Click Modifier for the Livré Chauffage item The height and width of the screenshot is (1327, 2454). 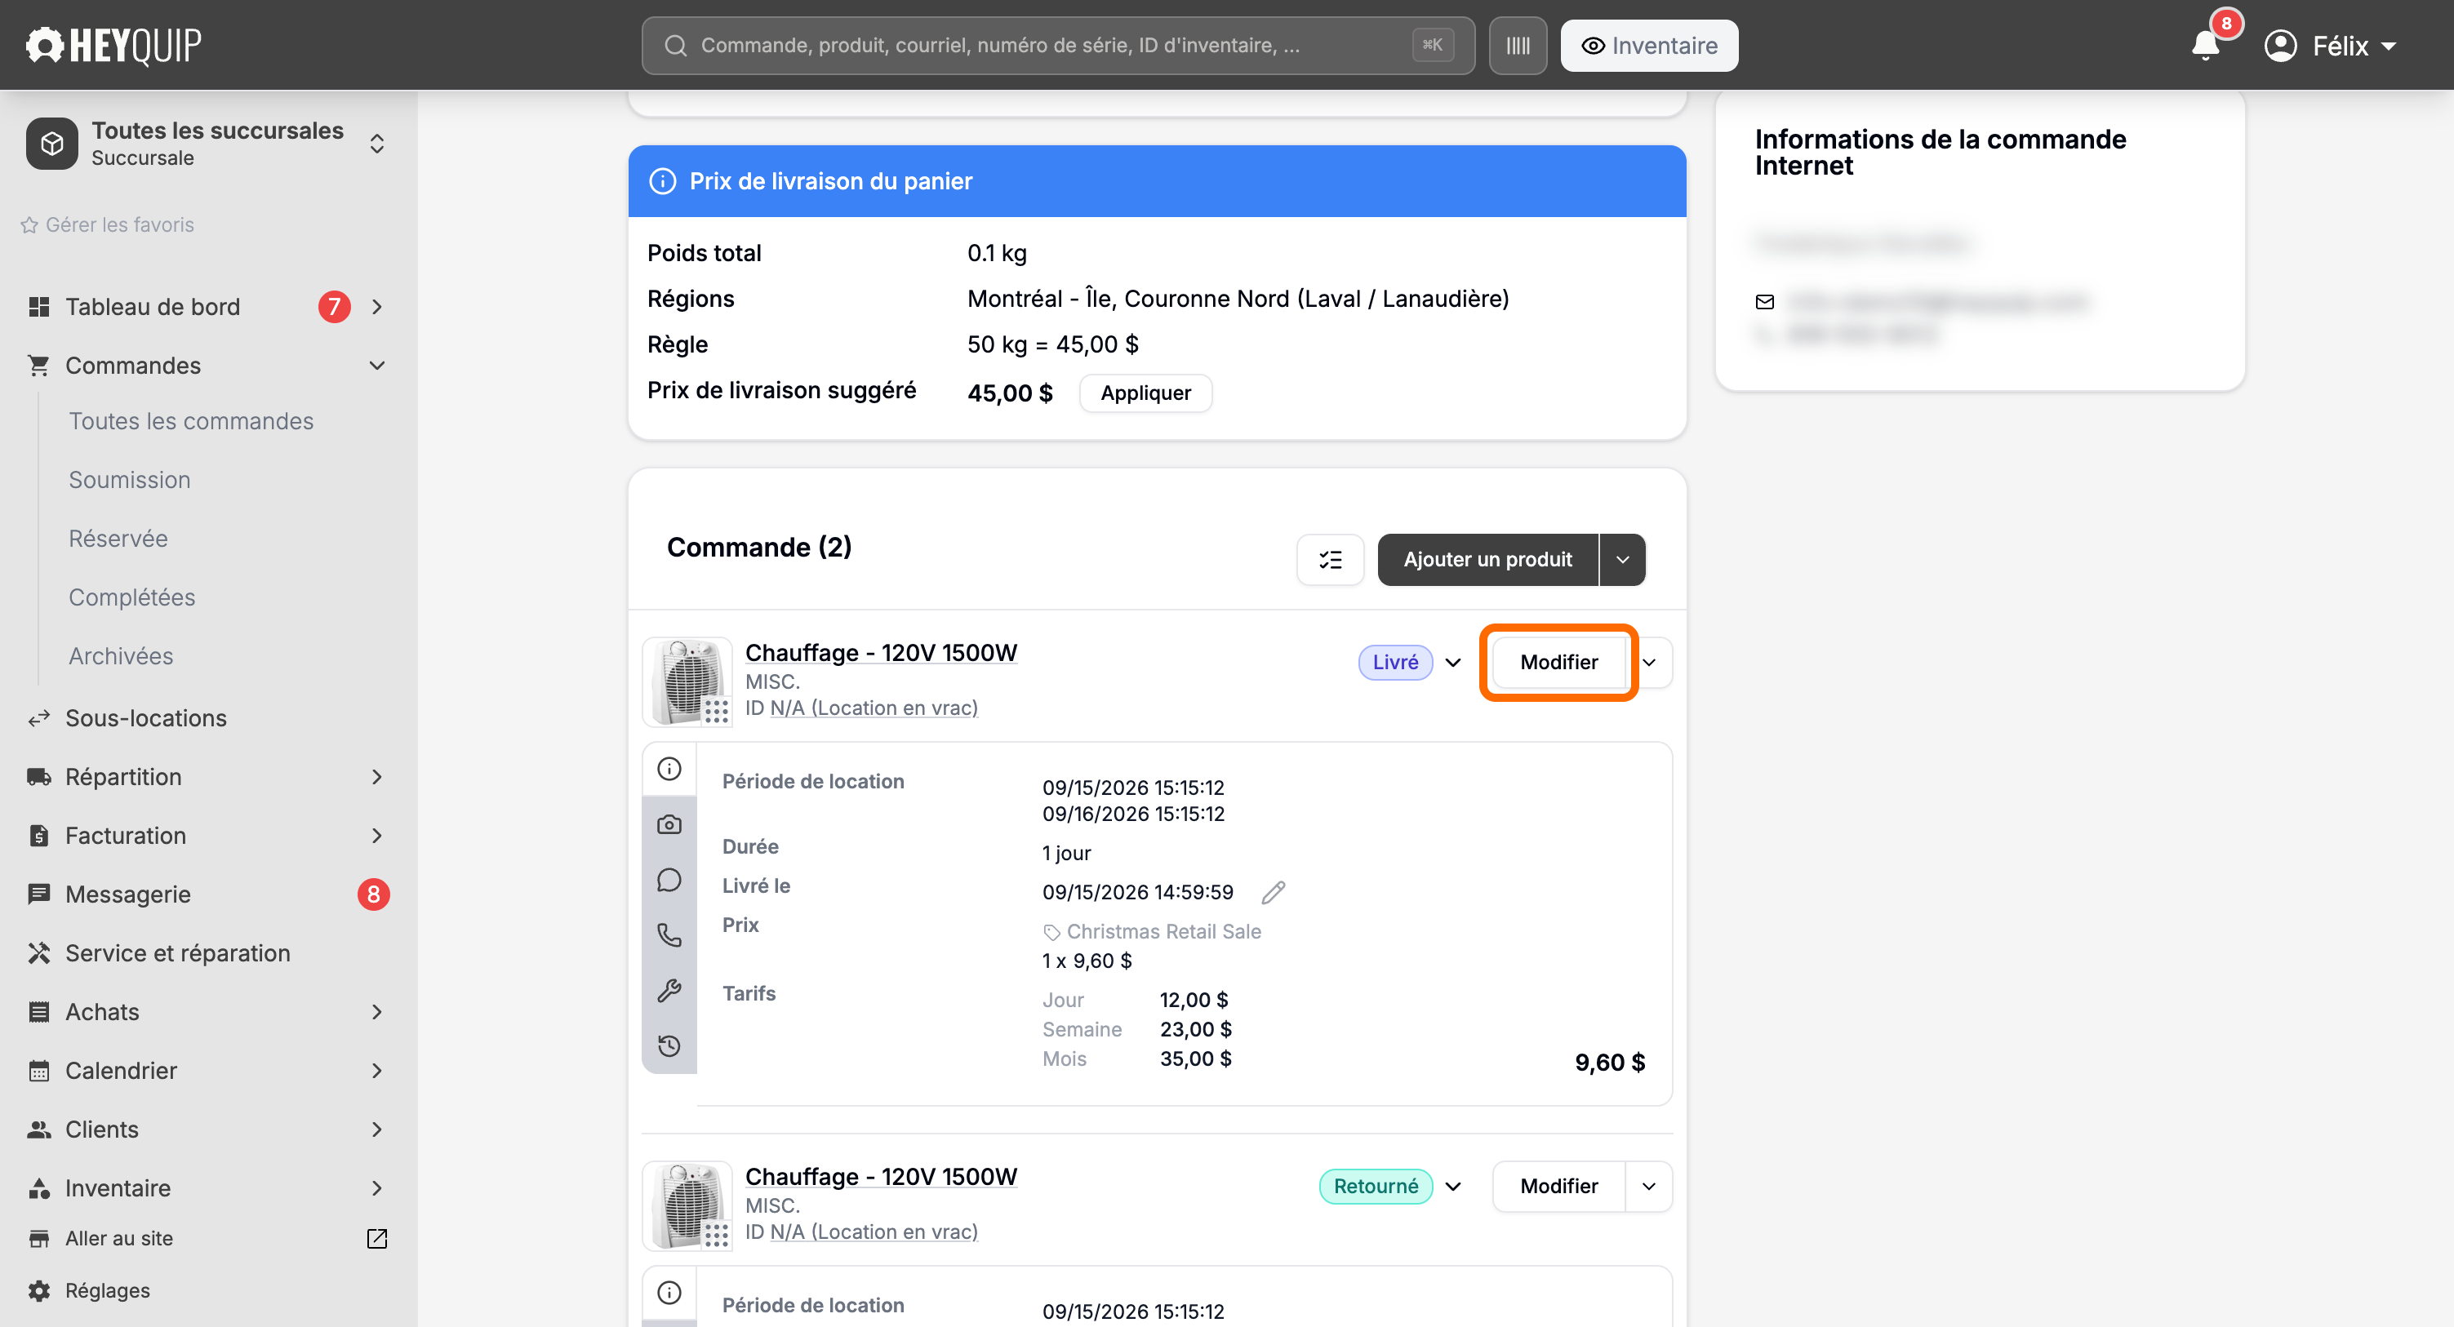(1558, 662)
